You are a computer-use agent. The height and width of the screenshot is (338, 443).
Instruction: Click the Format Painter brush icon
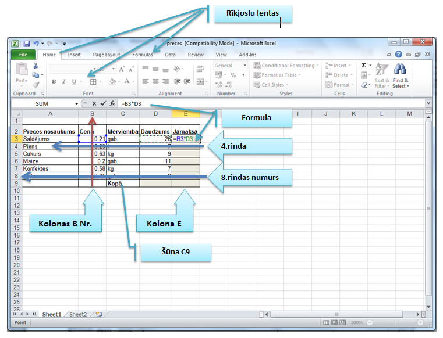[x=36, y=84]
